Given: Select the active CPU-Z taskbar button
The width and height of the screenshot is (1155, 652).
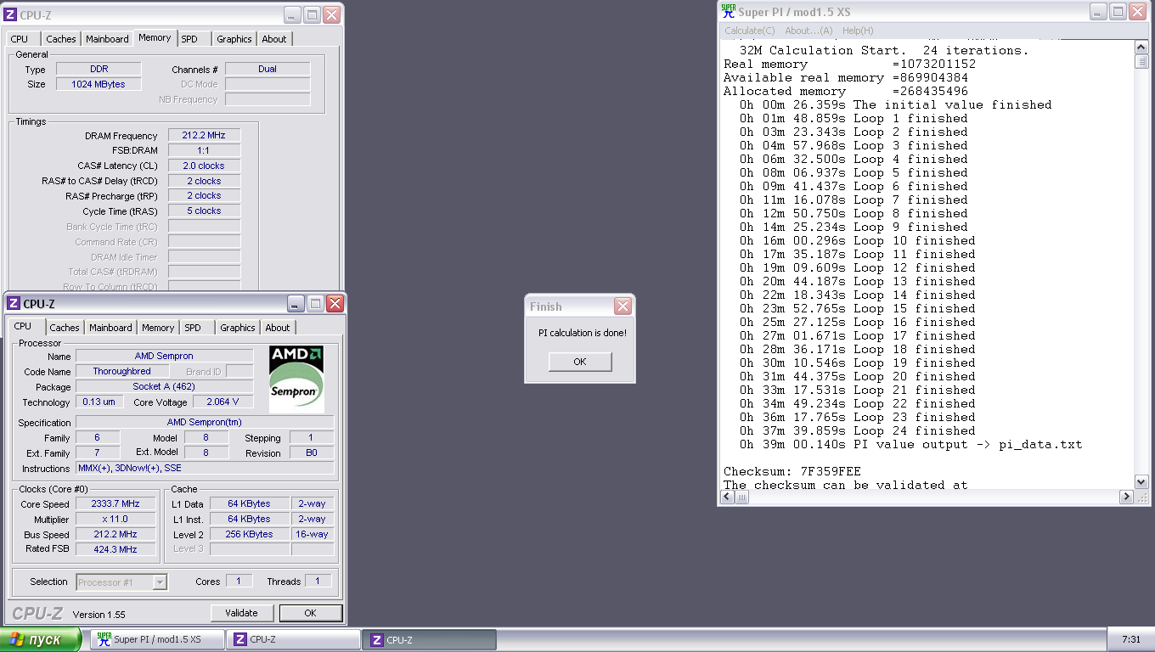Looking at the screenshot, I should click(x=430, y=639).
